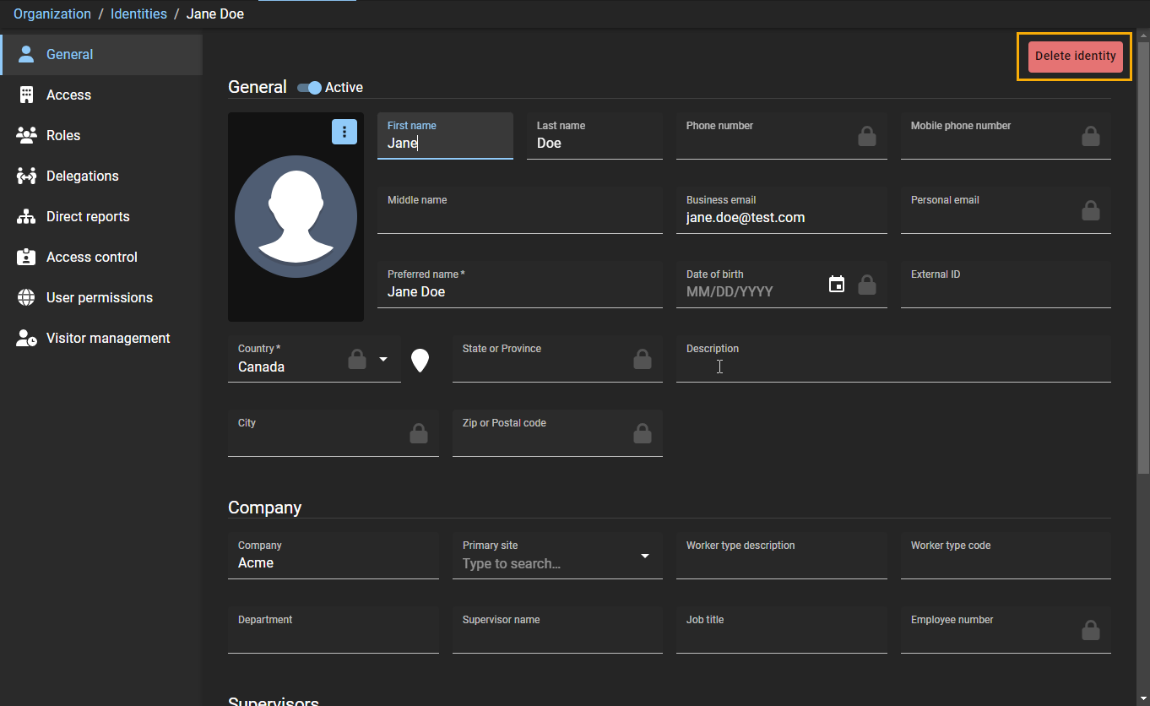The height and width of the screenshot is (706, 1150).
Task: Focus the Middle name field
Action: [x=520, y=210]
